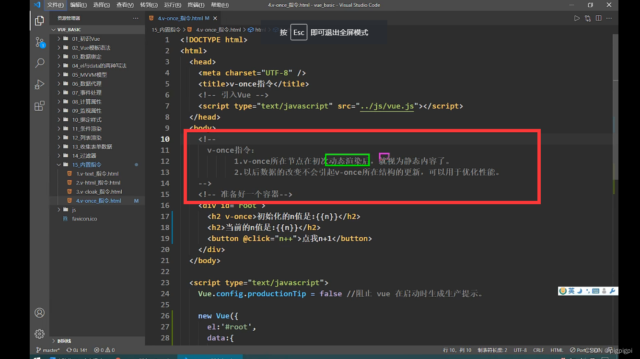Screen dimensions: 640x359
Task: Click 制表符长度: 2 indentation setting
Action: pos(492,350)
